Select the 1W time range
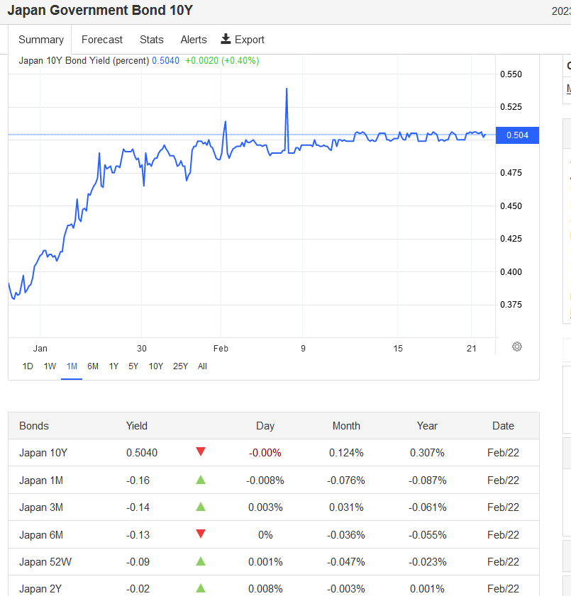The height and width of the screenshot is (596, 571). click(x=50, y=366)
